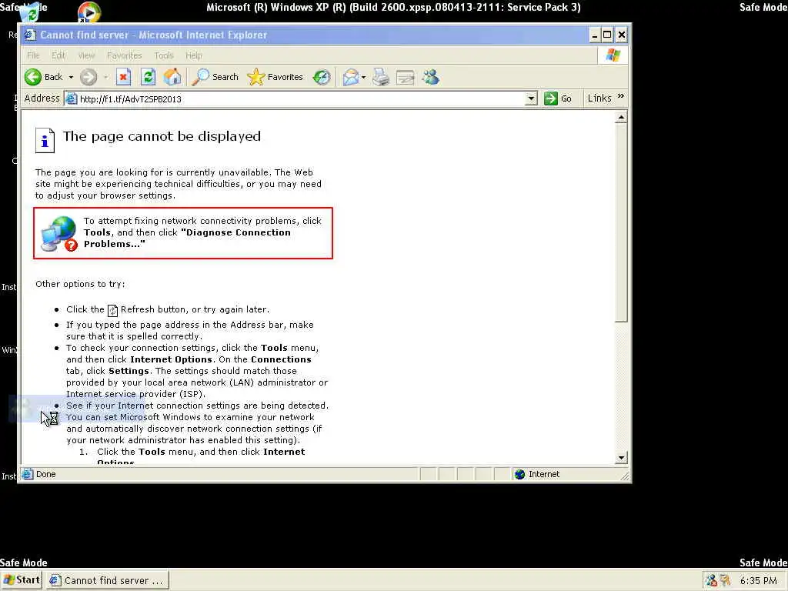Open the Favorites menu

tap(124, 55)
